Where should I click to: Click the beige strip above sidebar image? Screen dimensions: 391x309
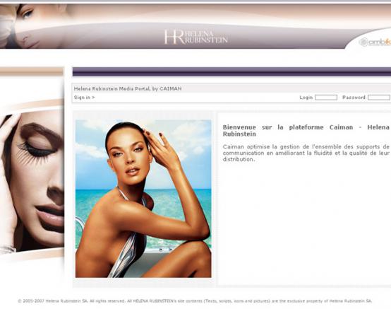pyautogui.click(x=32, y=71)
